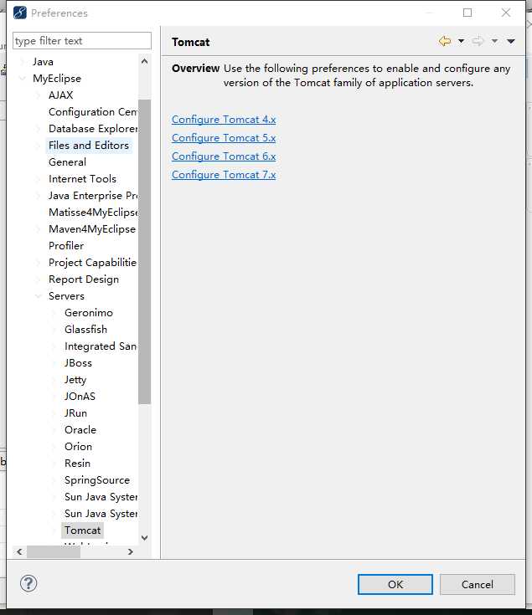Select JRun server entry

[x=75, y=413]
